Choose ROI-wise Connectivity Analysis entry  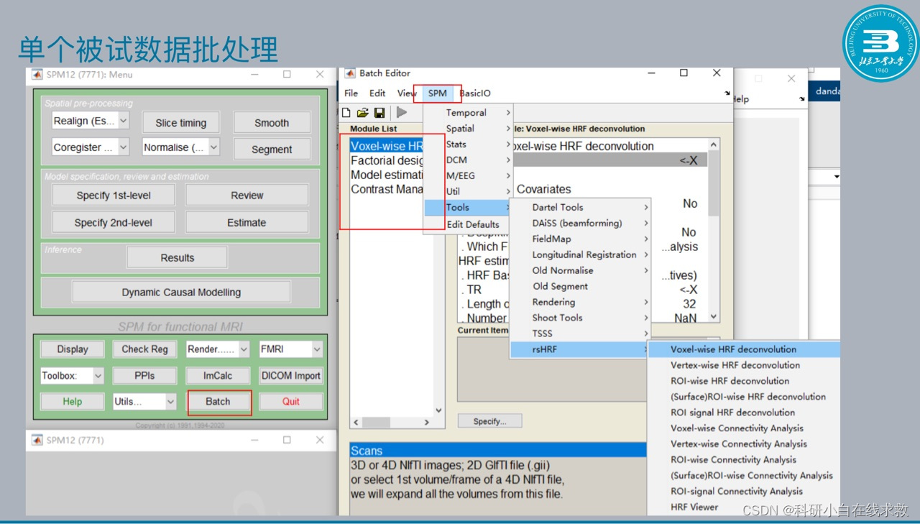tap(744, 461)
